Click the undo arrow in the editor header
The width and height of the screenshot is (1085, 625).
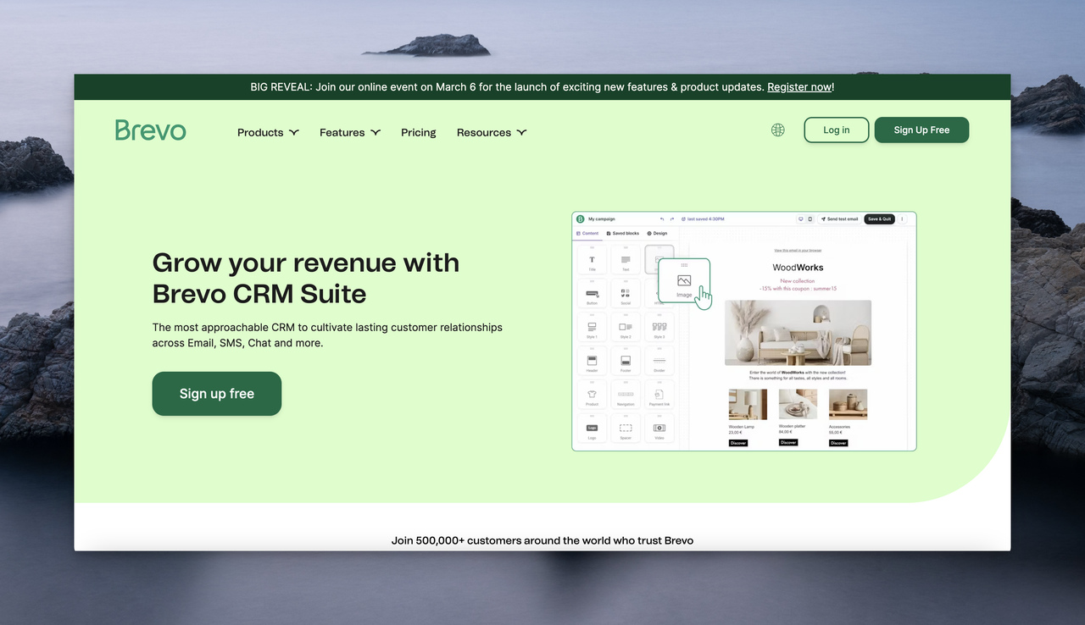click(662, 218)
